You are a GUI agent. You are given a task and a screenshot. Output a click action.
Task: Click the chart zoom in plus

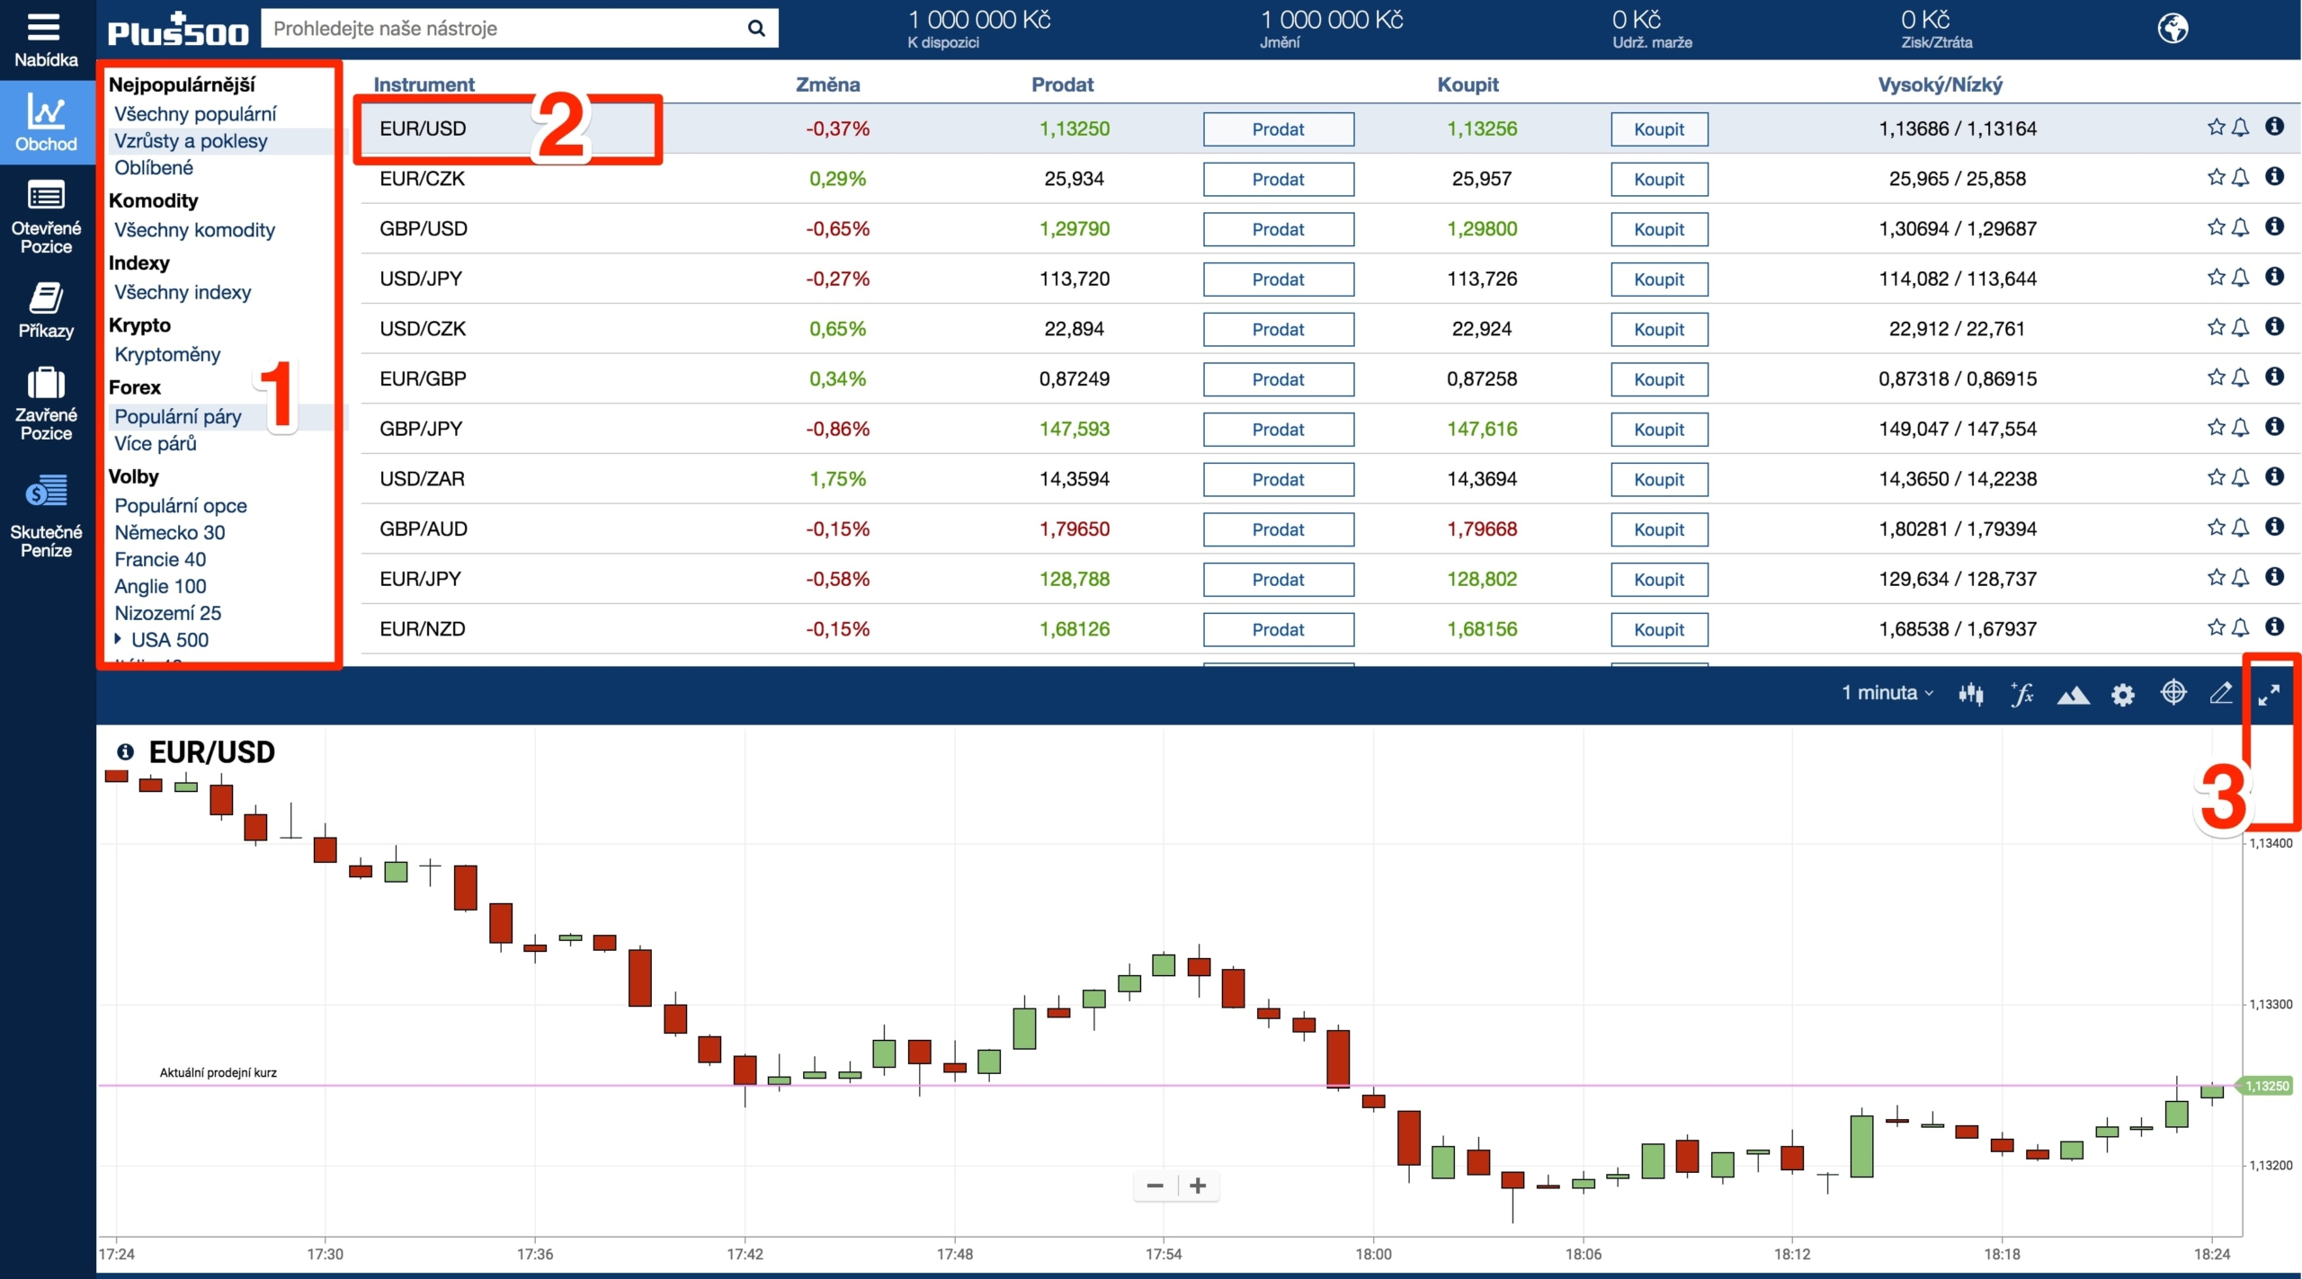pos(1198,1186)
